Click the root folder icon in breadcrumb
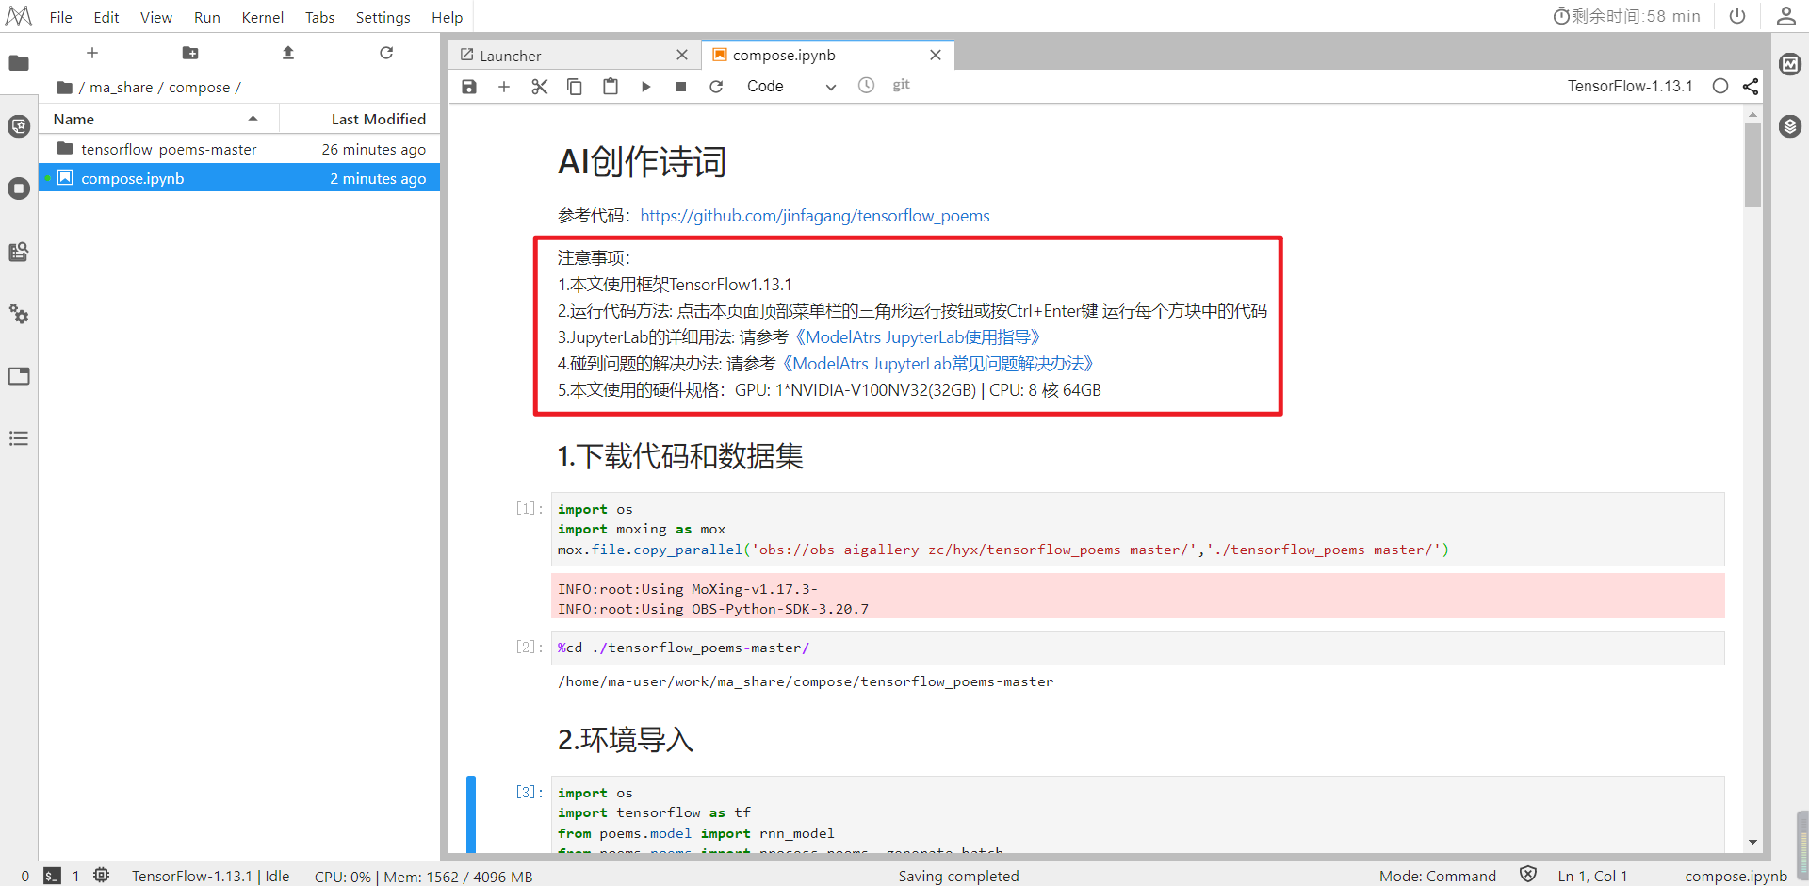The image size is (1809, 886). click(x=64, y=88)
